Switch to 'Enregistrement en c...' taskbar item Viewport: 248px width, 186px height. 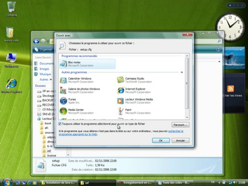pos(136,183)
